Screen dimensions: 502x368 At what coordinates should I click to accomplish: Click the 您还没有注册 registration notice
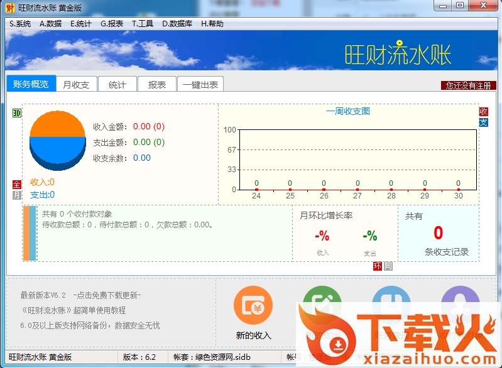coord(468,85)
